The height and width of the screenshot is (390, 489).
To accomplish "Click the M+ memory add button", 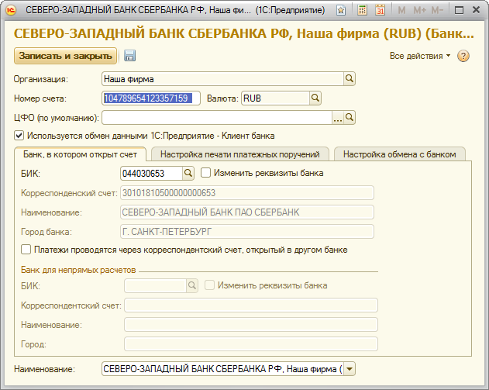I will pyautogui.click(x=419, y=10).
